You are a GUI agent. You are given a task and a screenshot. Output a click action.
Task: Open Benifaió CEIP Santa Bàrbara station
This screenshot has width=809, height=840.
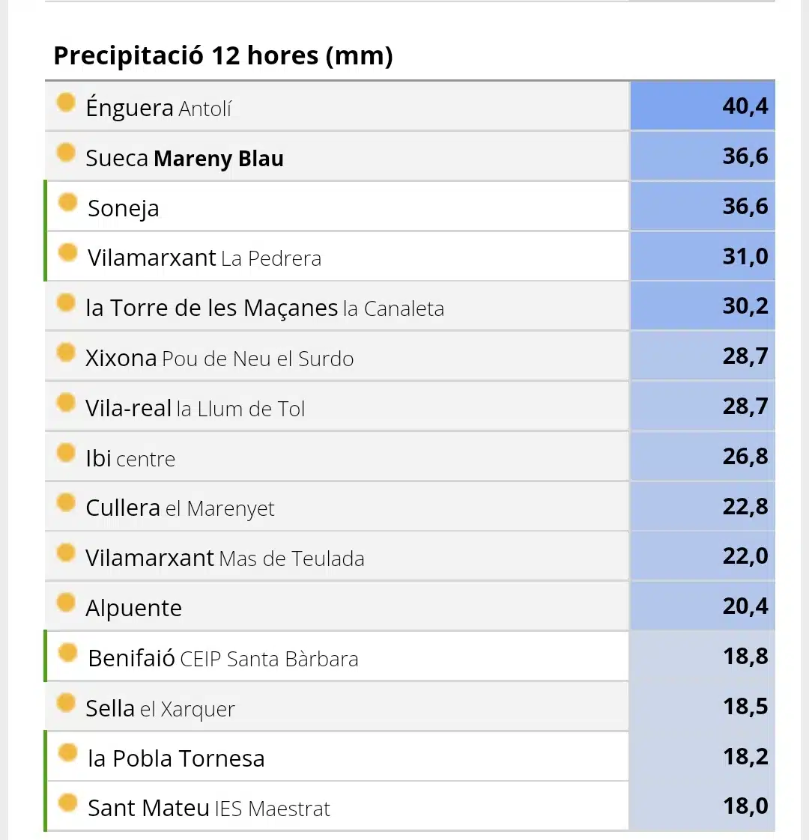tap(223, 658)
